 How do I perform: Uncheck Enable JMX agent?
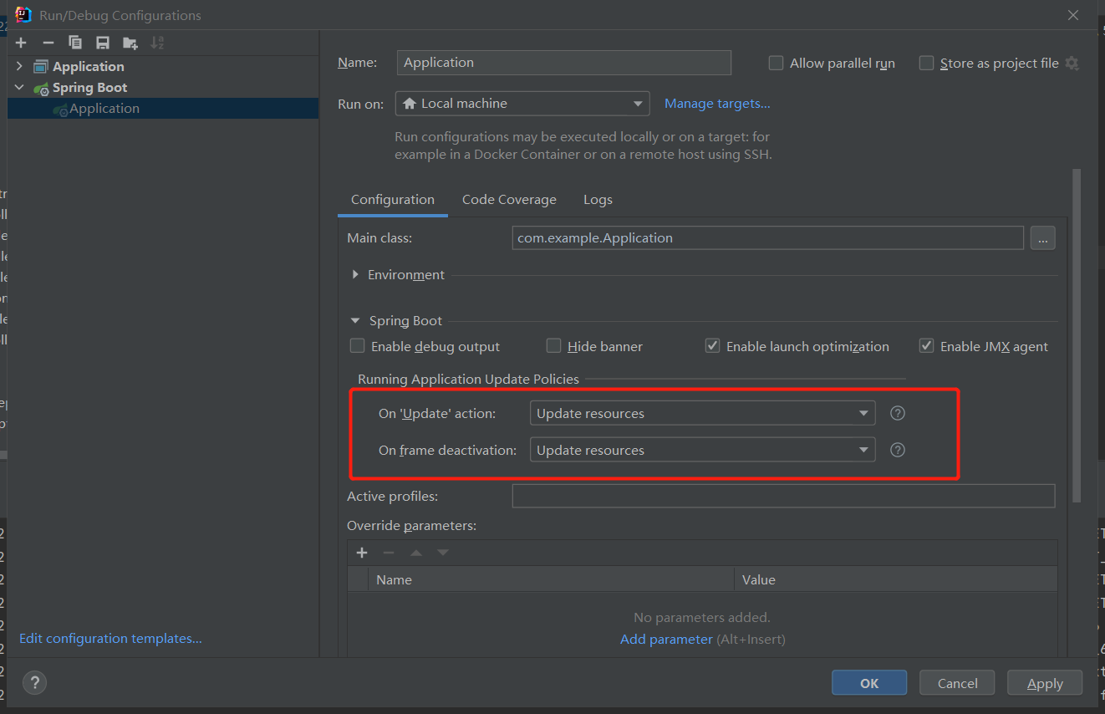926,346
